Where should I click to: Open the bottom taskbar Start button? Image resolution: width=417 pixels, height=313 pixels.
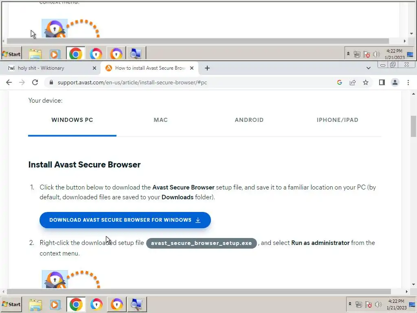11,304
